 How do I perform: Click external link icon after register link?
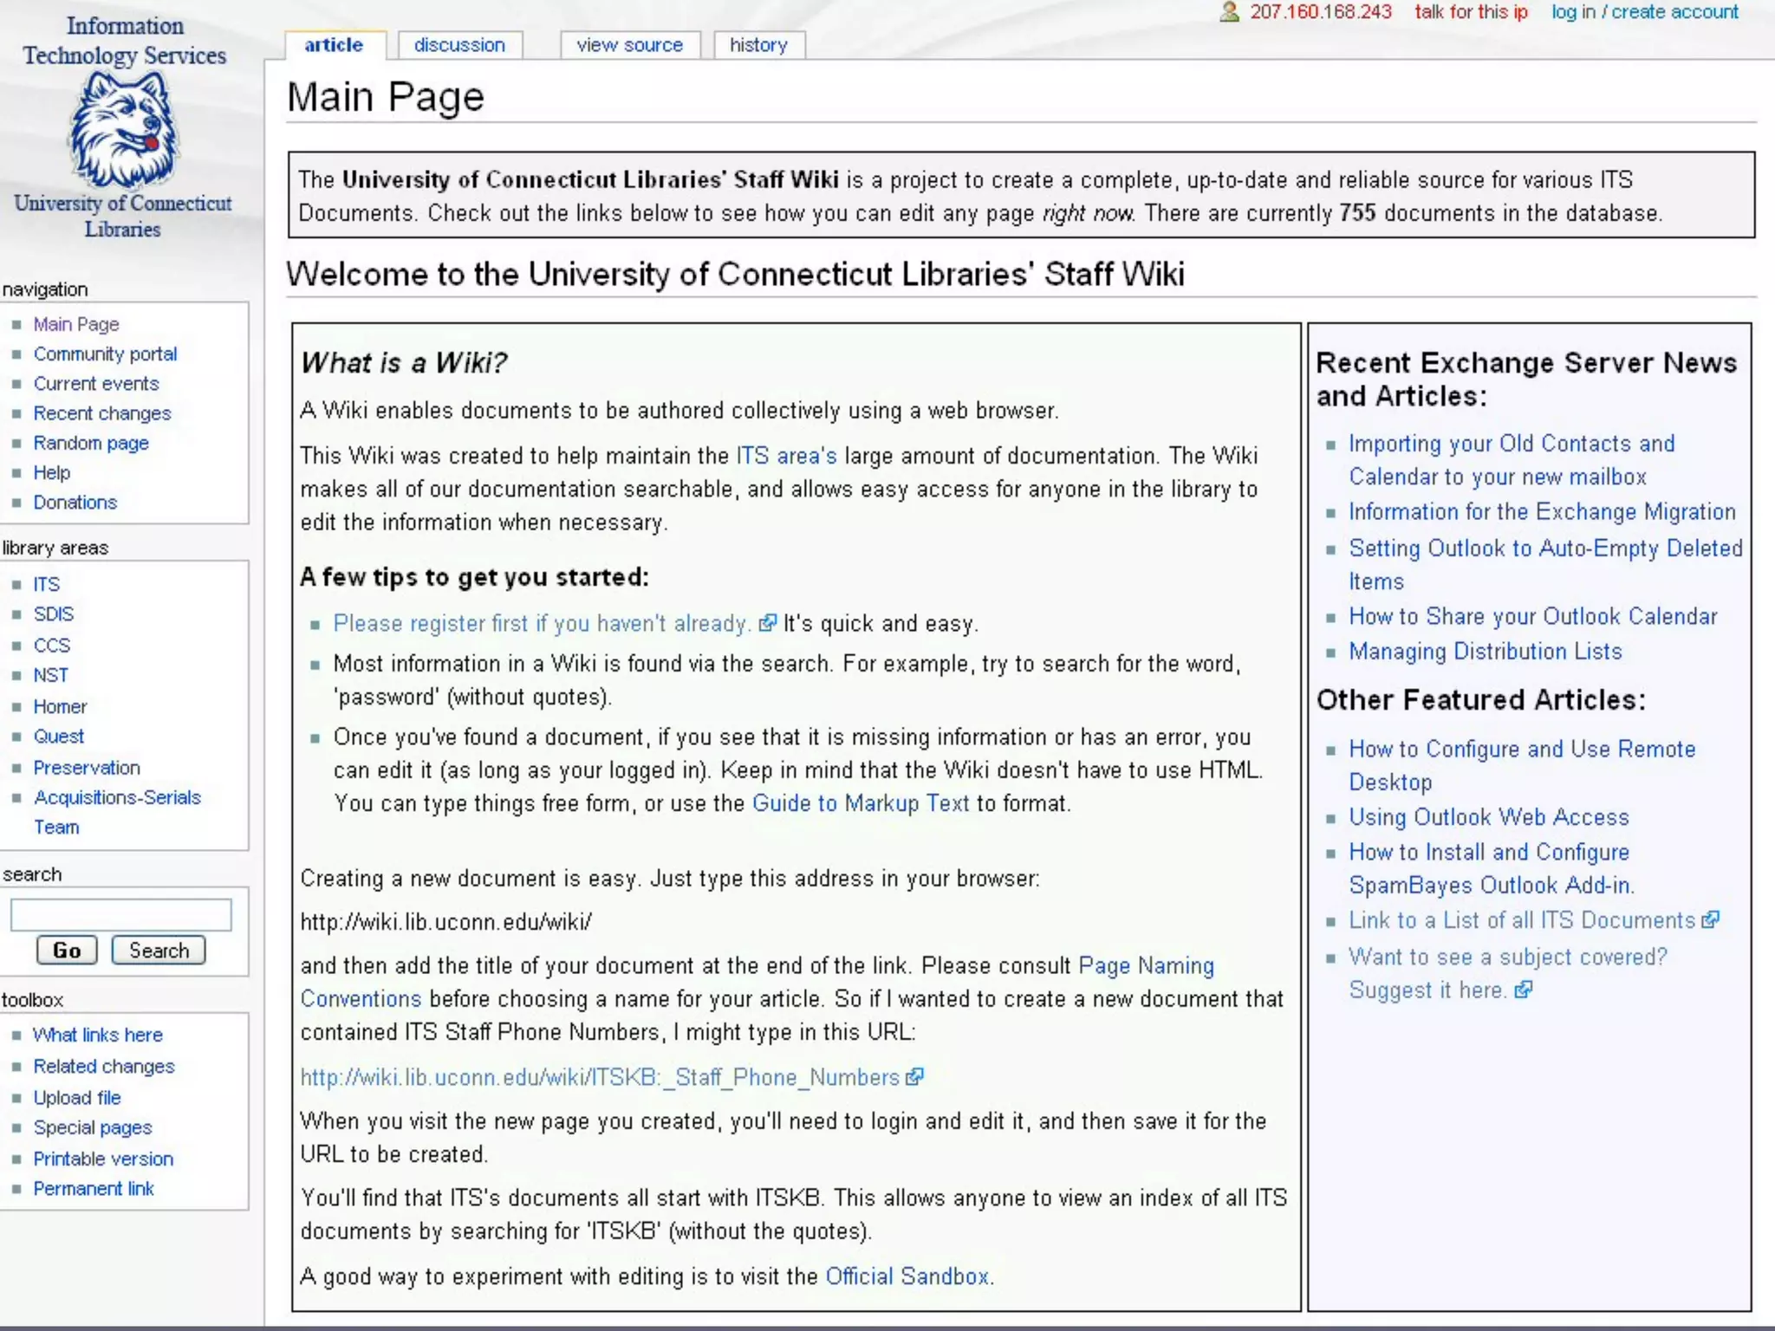pyautogui.click(x=767, y=624)
